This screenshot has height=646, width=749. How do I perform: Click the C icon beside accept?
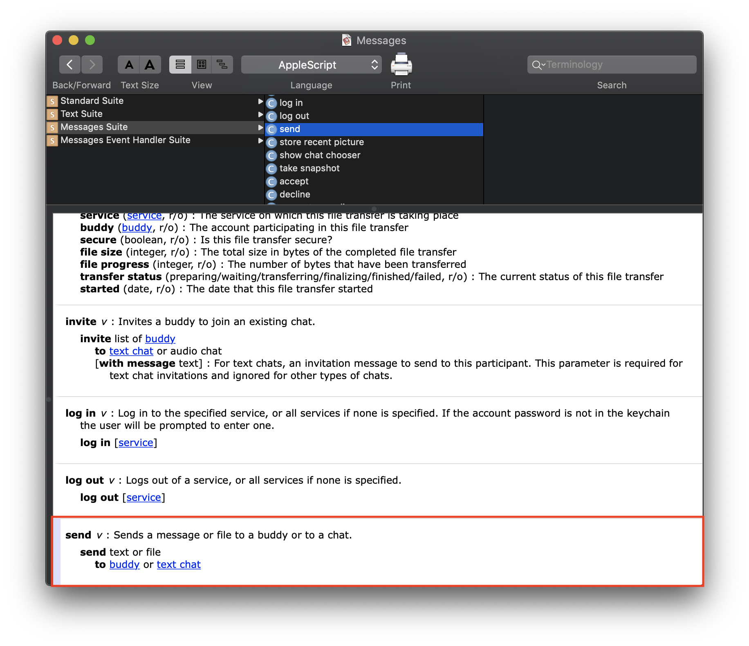pyautogui.click(x=271, y=182)
